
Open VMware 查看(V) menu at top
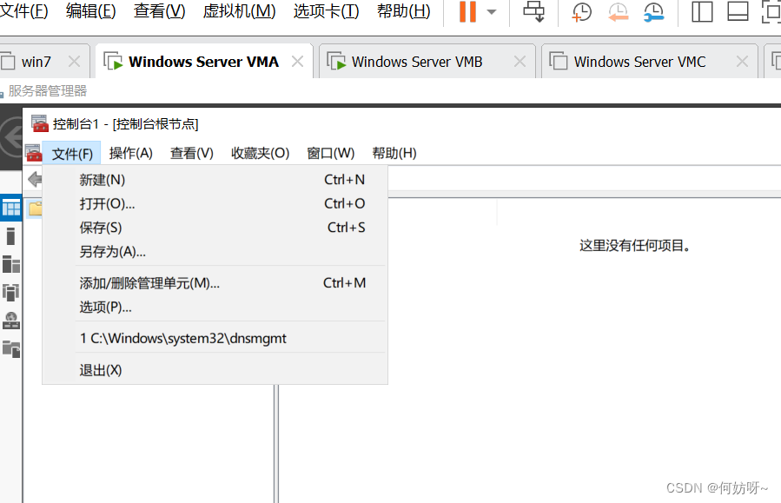(x=159, y=11)
